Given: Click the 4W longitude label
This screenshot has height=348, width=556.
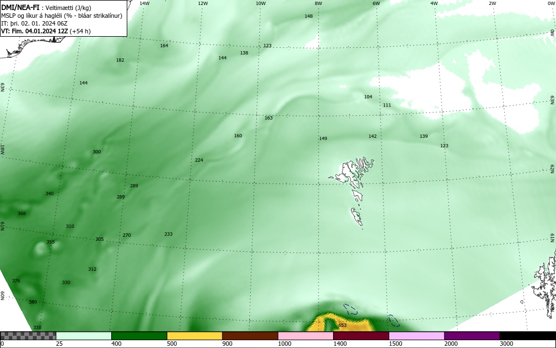Looking at the screenshot, I should click(x=434, y=3).
